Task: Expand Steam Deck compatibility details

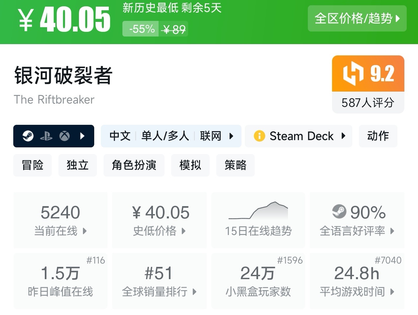Action: tap(343, 136)
